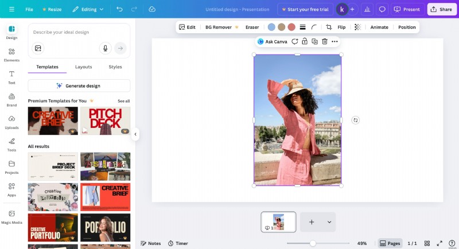Toggle grid view of pages

coord(427,243)
